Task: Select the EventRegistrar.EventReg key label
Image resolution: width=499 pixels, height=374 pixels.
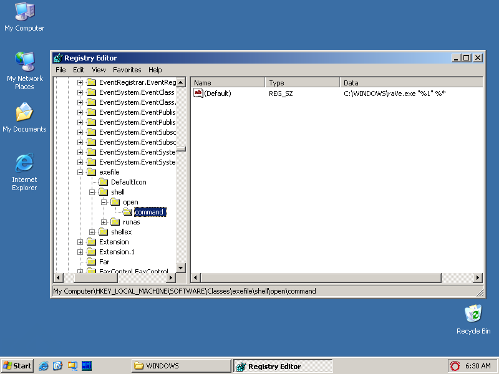Action: click(x=137, y=82)
